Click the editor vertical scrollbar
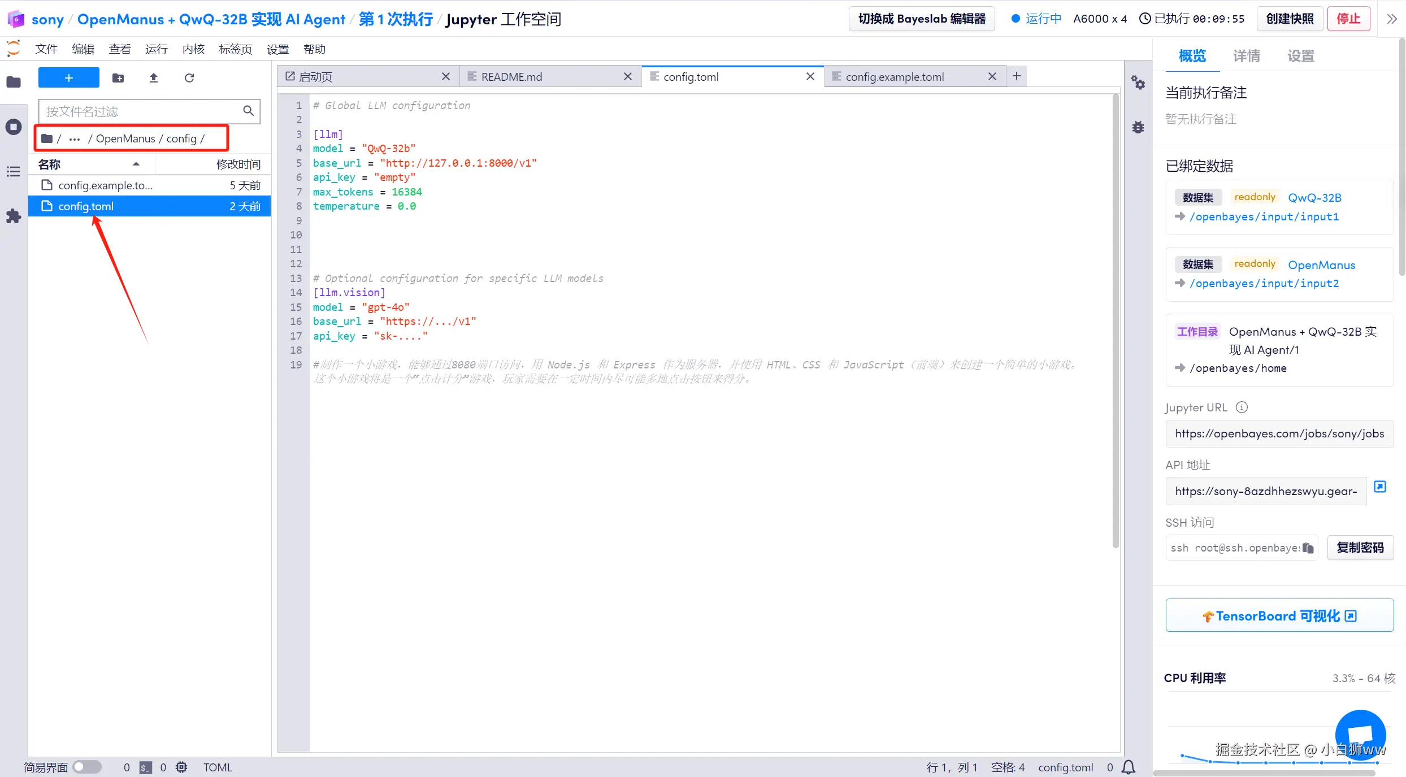This screenshot has width=1406, height=777. (1116, 322)
